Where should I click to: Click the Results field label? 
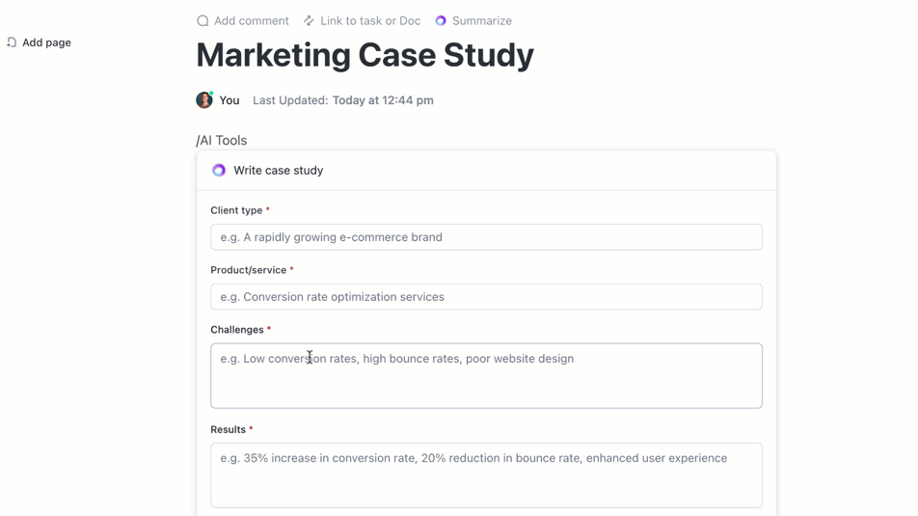click(229, 430)
